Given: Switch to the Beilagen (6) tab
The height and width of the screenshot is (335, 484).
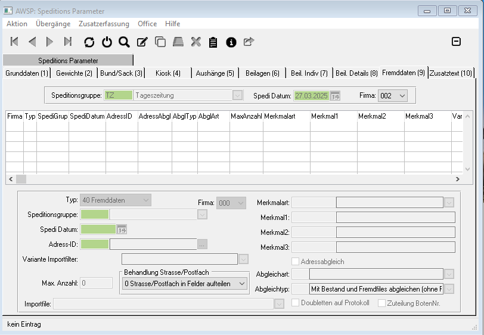Looking at the screenshot, I should tap(262, 73).
